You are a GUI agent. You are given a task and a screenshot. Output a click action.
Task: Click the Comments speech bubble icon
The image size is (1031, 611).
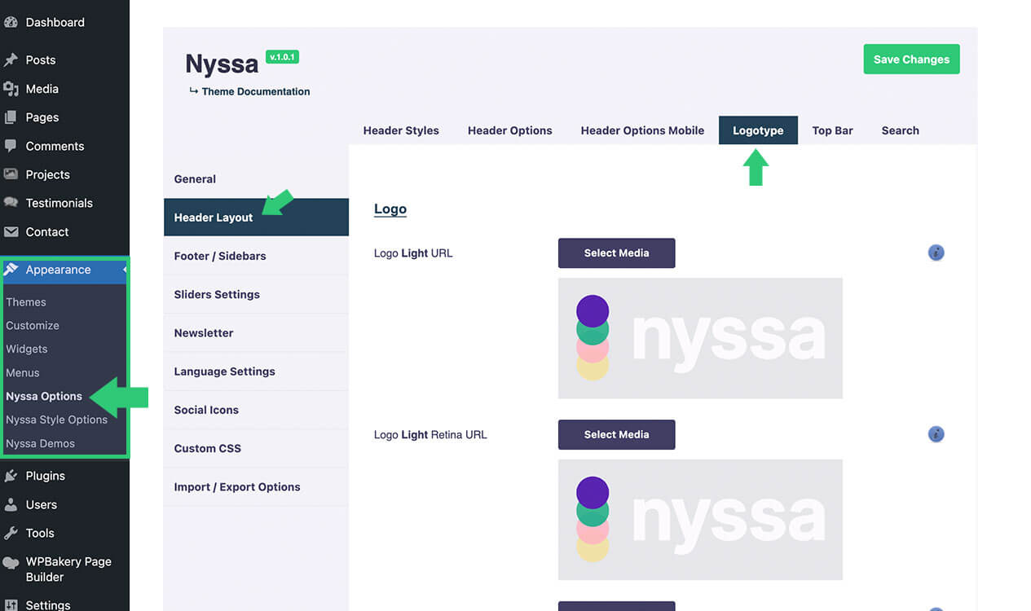coord(11,146)
